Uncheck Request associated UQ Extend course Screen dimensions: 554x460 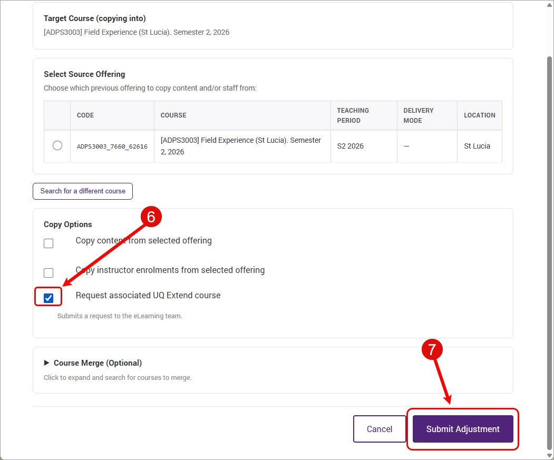pos(48,298)
